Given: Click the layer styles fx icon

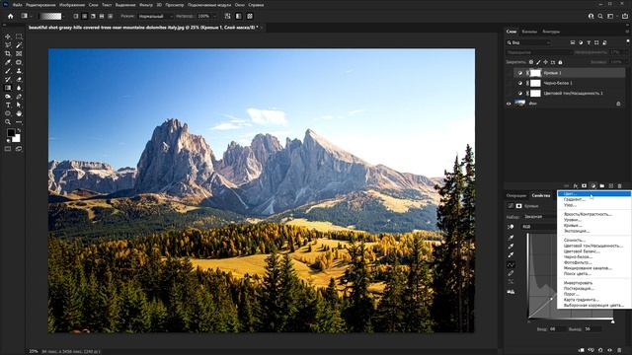Looking at the screenshot, I should (575, 186).
